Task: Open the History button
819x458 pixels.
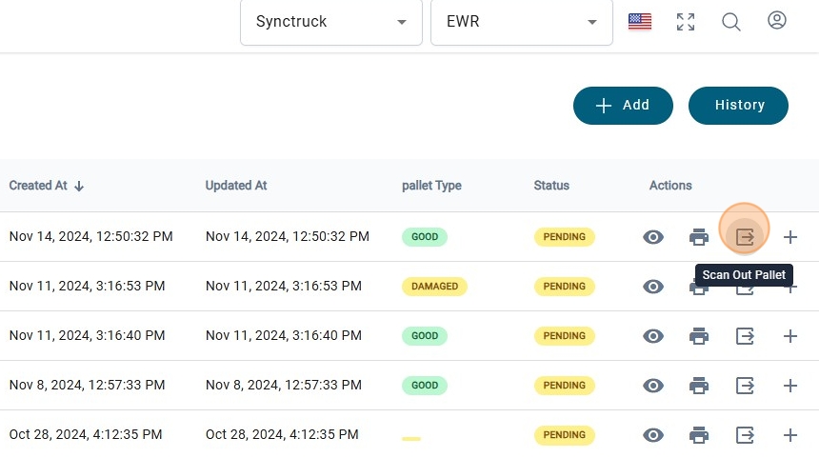Action: click(738, 106)
